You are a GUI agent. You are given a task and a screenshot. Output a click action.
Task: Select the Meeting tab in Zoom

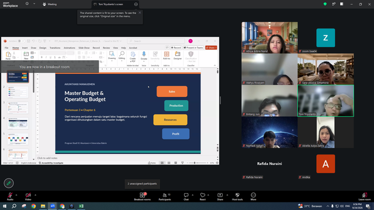[50, 4]
